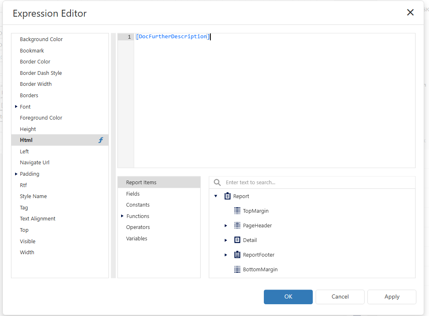429x316 pixels.
Task: Collapse the Report tree node
Action: 216,196
